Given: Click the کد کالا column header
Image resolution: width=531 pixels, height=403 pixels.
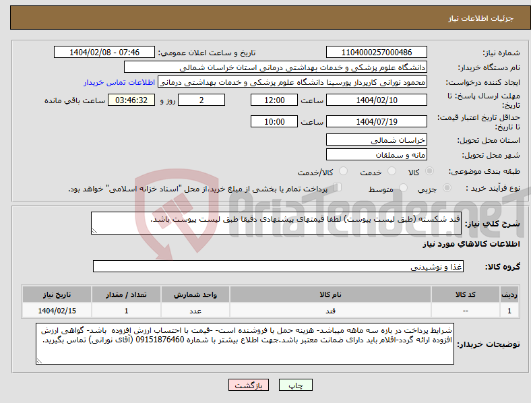Looking at the screenshot, I should [x=466, y=294].
